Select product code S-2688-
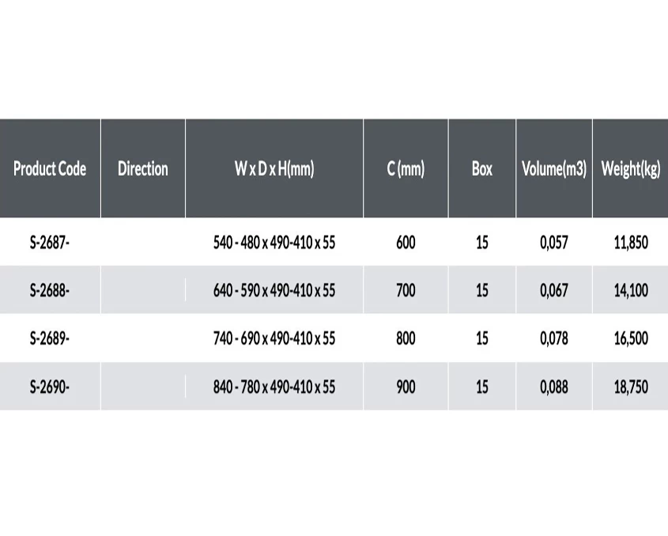Screen dimensions: 668x536 (x=50, y=291)
